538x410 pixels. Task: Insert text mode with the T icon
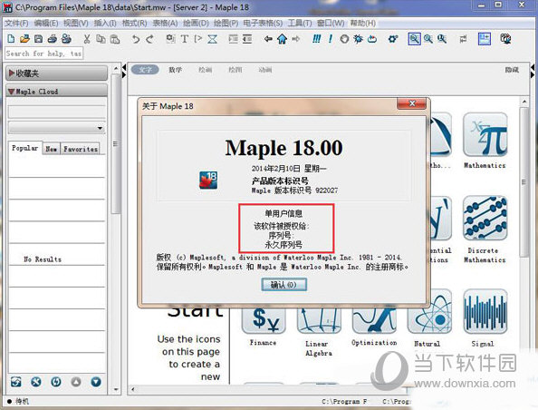click(x=185, y=39)
